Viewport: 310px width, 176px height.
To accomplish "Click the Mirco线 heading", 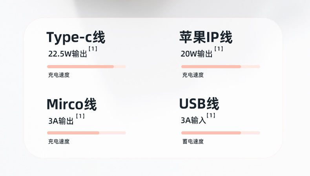I will tap(71, 104).
